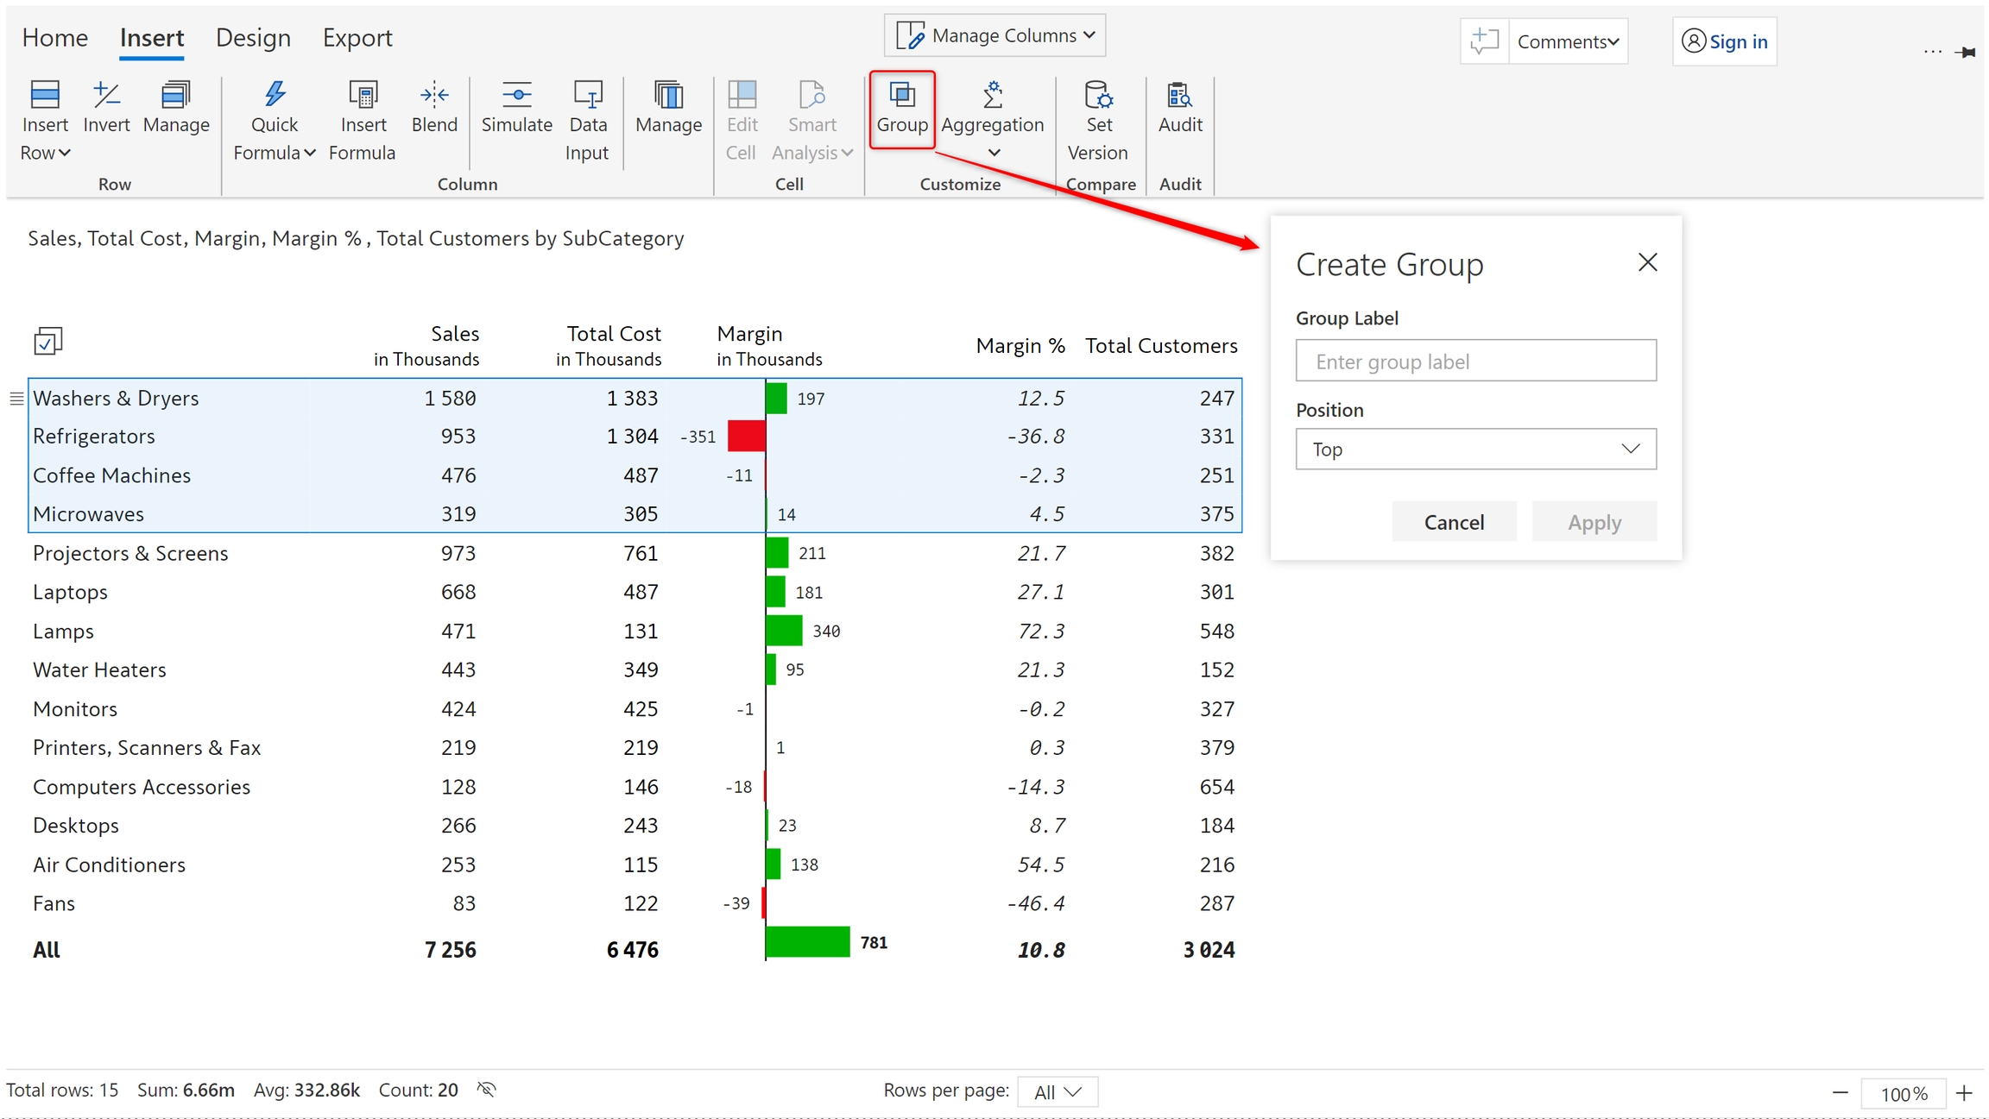Toggle the select-all rows checkbox icon
Screen dimensions: 1989x1119
pyautogui.click(x=47, y=342)
